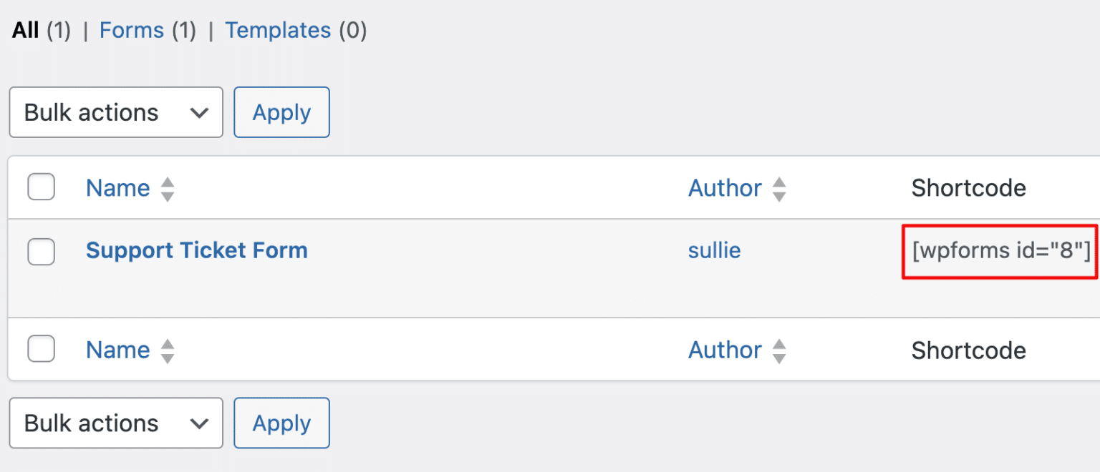
Task: Switch to the Templates filter view
Action: [x=278, y=30]
